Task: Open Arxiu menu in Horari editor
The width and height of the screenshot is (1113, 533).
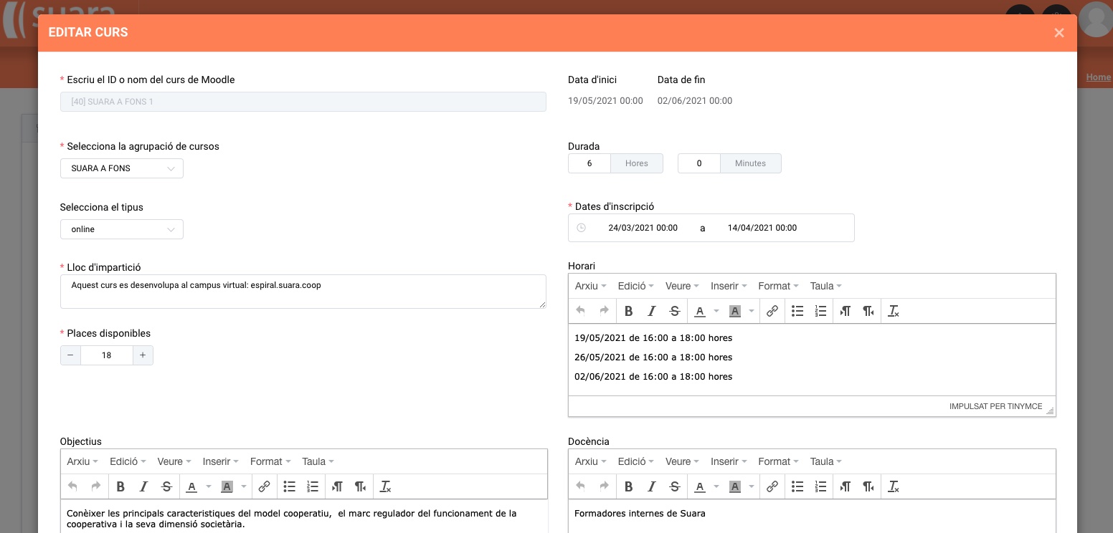Action: (590, 286)
